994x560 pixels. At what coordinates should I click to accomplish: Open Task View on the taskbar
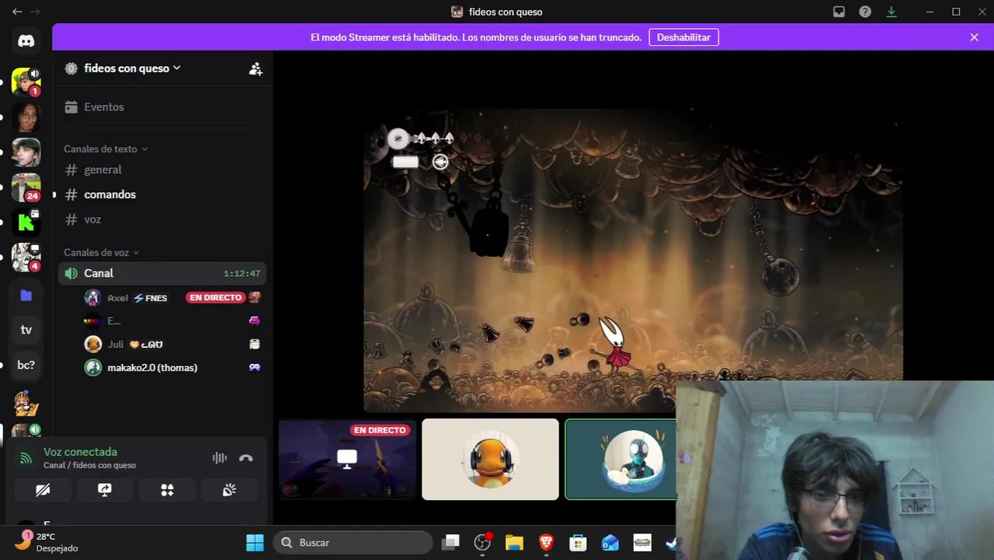(450, 543)
